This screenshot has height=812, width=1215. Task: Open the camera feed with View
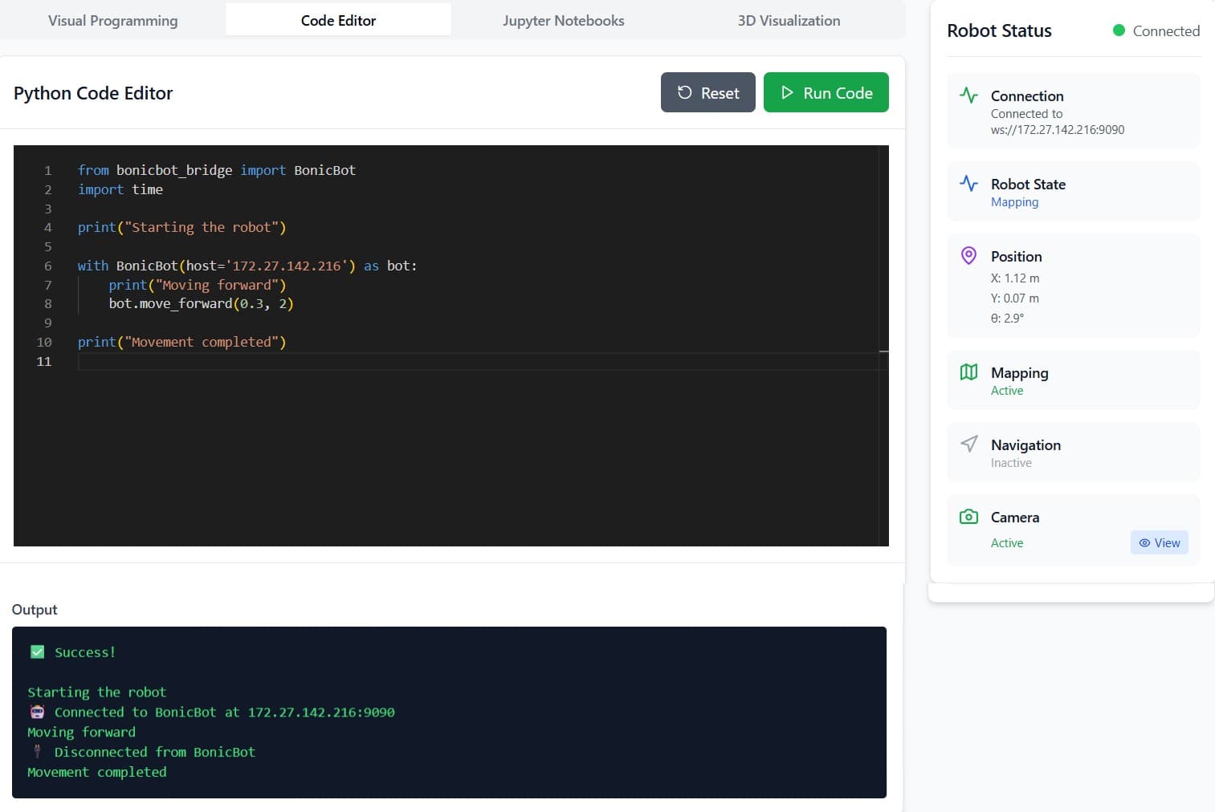(x=1160, y=542)
